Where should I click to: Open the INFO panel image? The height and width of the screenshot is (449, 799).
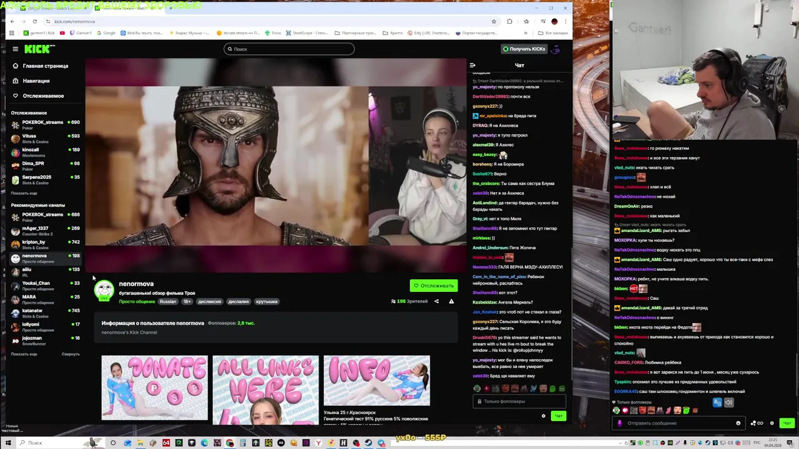376,380
